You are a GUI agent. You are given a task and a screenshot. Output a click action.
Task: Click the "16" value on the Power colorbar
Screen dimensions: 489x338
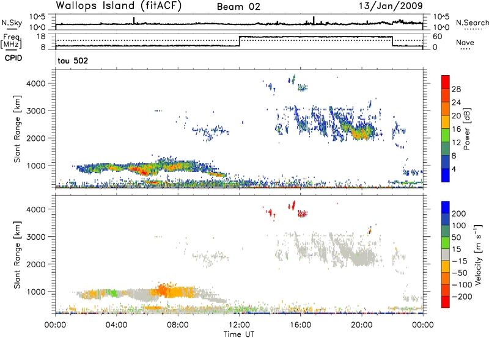point(456,129)
